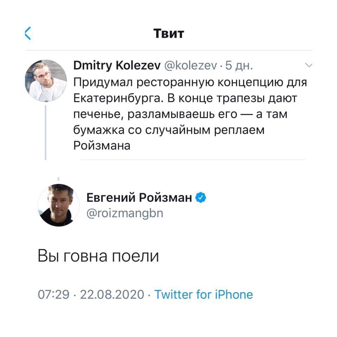Image resolution: width=337 pixels, height=337 pixels.
Task: Click the Dmitry Kolezev display name
Action: point(117,66)
